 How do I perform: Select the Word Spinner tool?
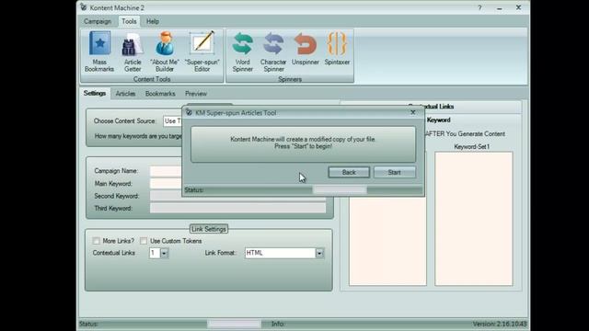coord(242,51)
